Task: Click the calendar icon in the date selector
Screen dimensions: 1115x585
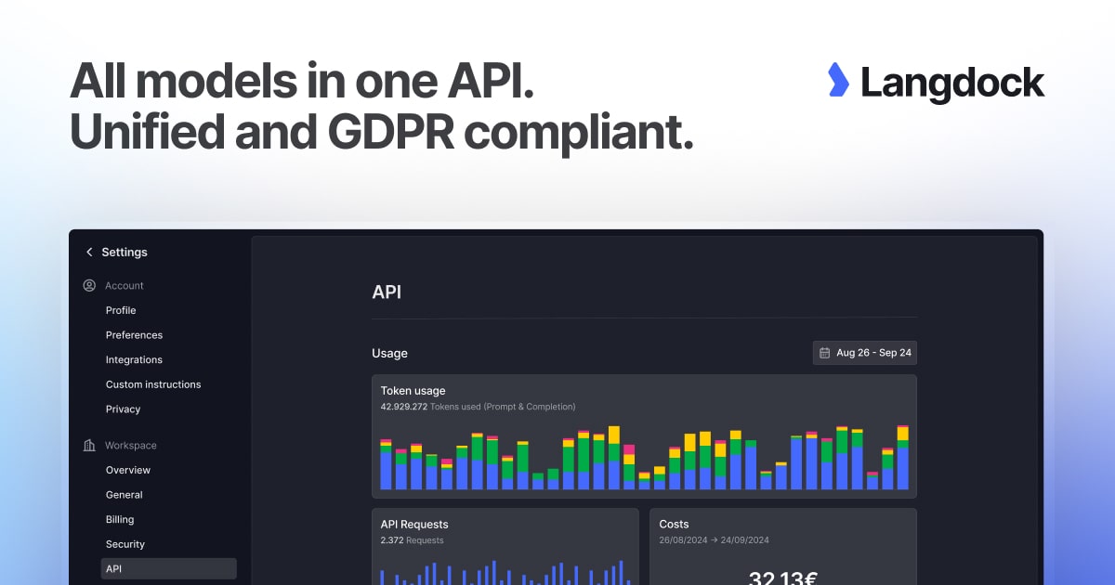Action: [x=824, y=352]
